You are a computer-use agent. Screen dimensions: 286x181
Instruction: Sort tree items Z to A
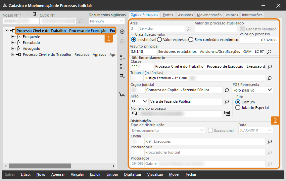click(122, 67)
